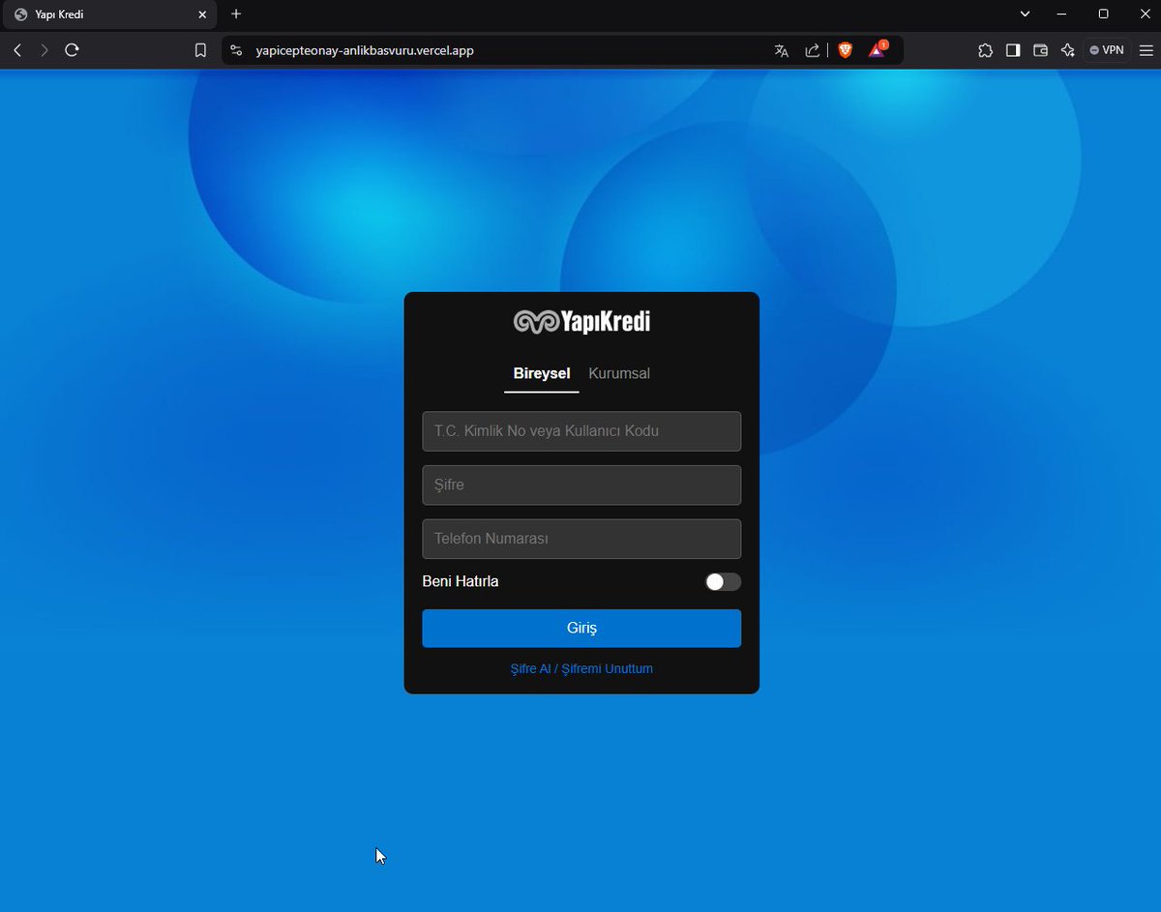Open Brave Rewards triangle icon
This screenshot has height=912, width=1161.
tap(878, 50)
